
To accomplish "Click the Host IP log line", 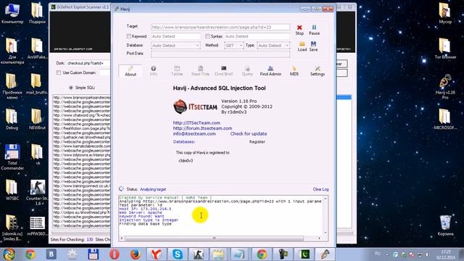I will [145, 209].
